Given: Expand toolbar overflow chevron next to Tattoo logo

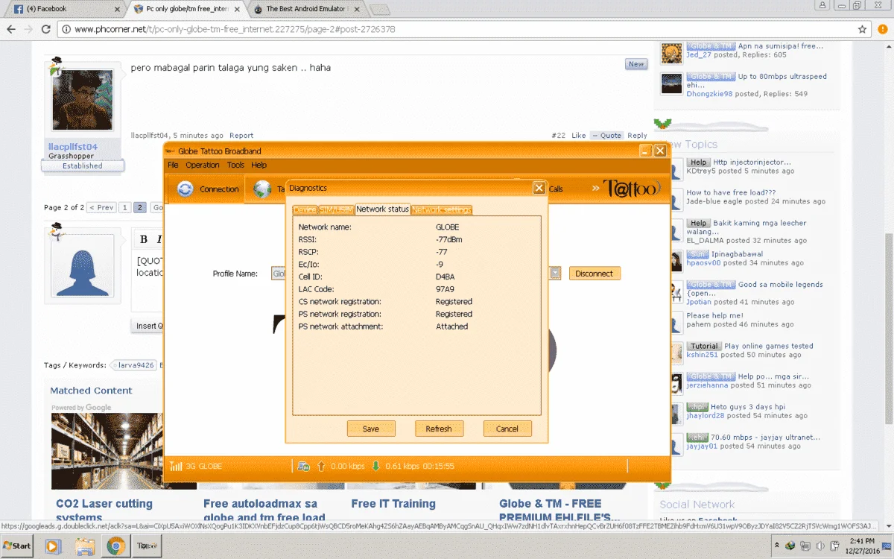Looking at the screenshot, I should (x=596, y=189).
